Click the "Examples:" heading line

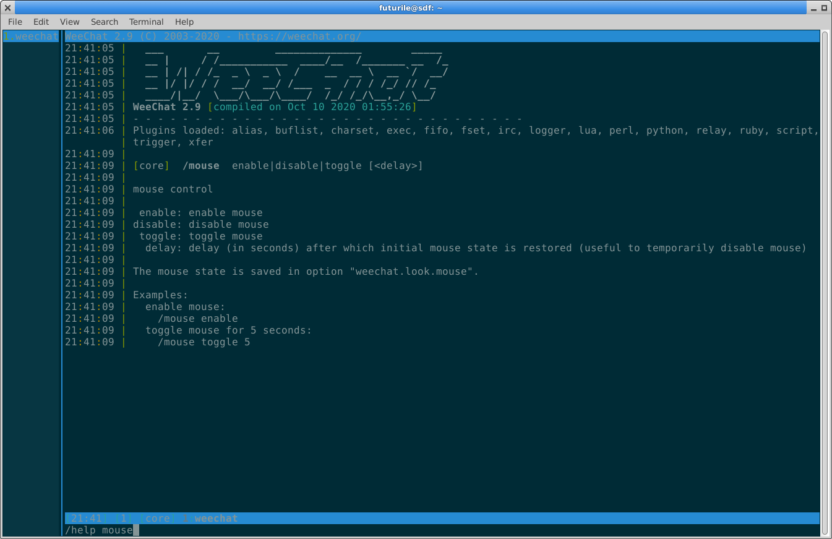[161, 295]
